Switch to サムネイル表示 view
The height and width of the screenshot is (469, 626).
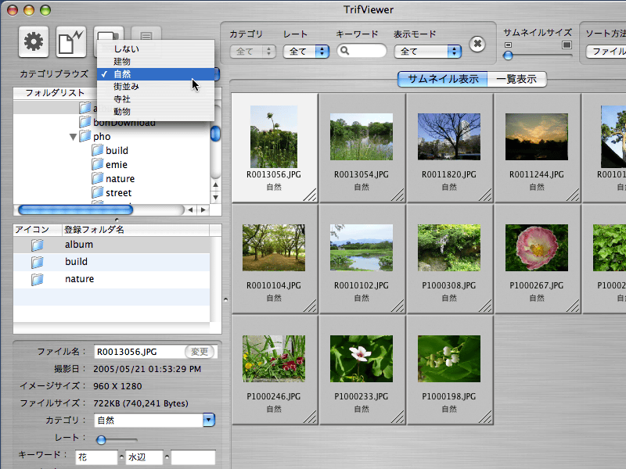coord(443,79)
